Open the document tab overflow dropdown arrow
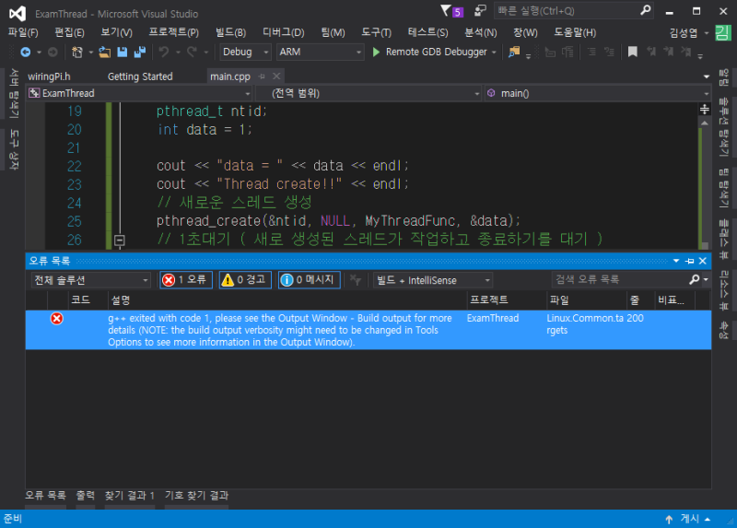Image resolution: width=737 pixels, height=528 pixels. [x=707, y=76]
